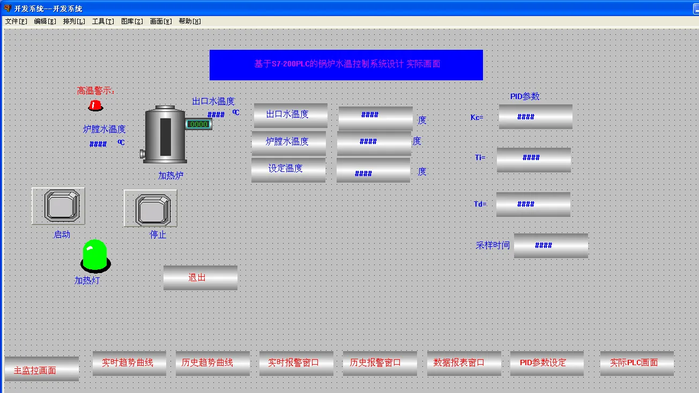Select the 启动 label text
Image resolution: width=699 pixels, height=393 pixels.
(62, 235)
